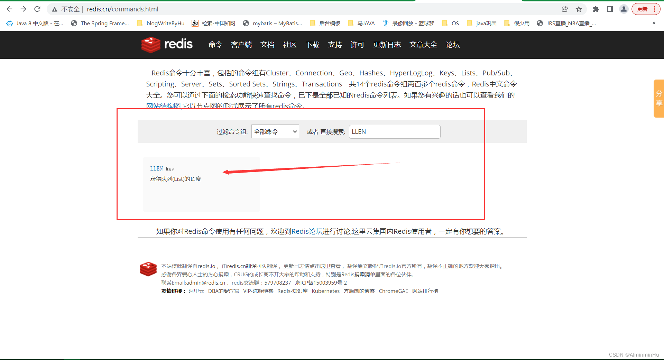Open the 更新日志 nav item

pos(387,45)
